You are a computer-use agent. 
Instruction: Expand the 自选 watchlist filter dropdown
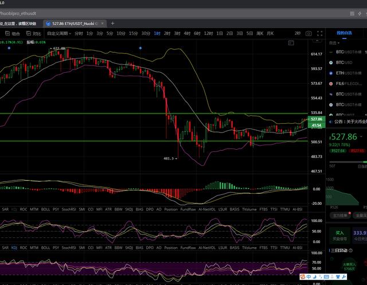click(334, 43)
